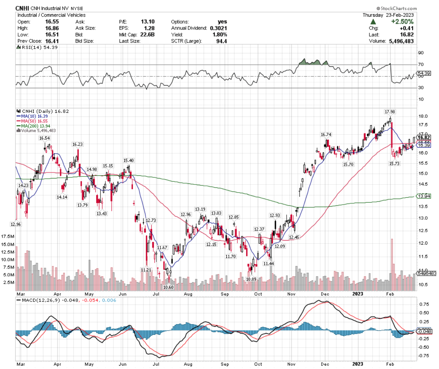Viewport: 439px width, 369px height.
Task: Click the 16.54 price label
Action: 44,138
